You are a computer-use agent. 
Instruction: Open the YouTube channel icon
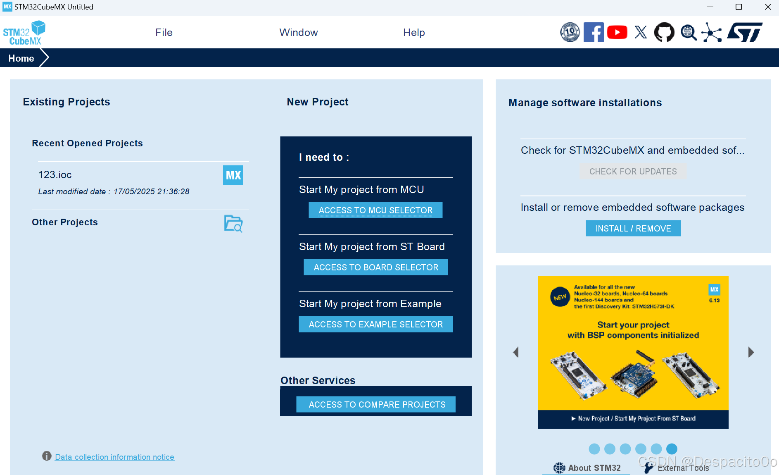617,32
